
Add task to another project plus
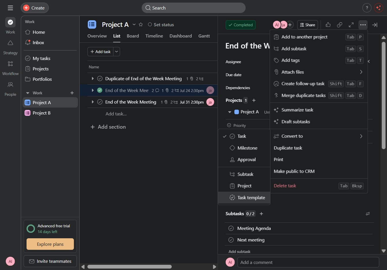[x=254, y=100]
